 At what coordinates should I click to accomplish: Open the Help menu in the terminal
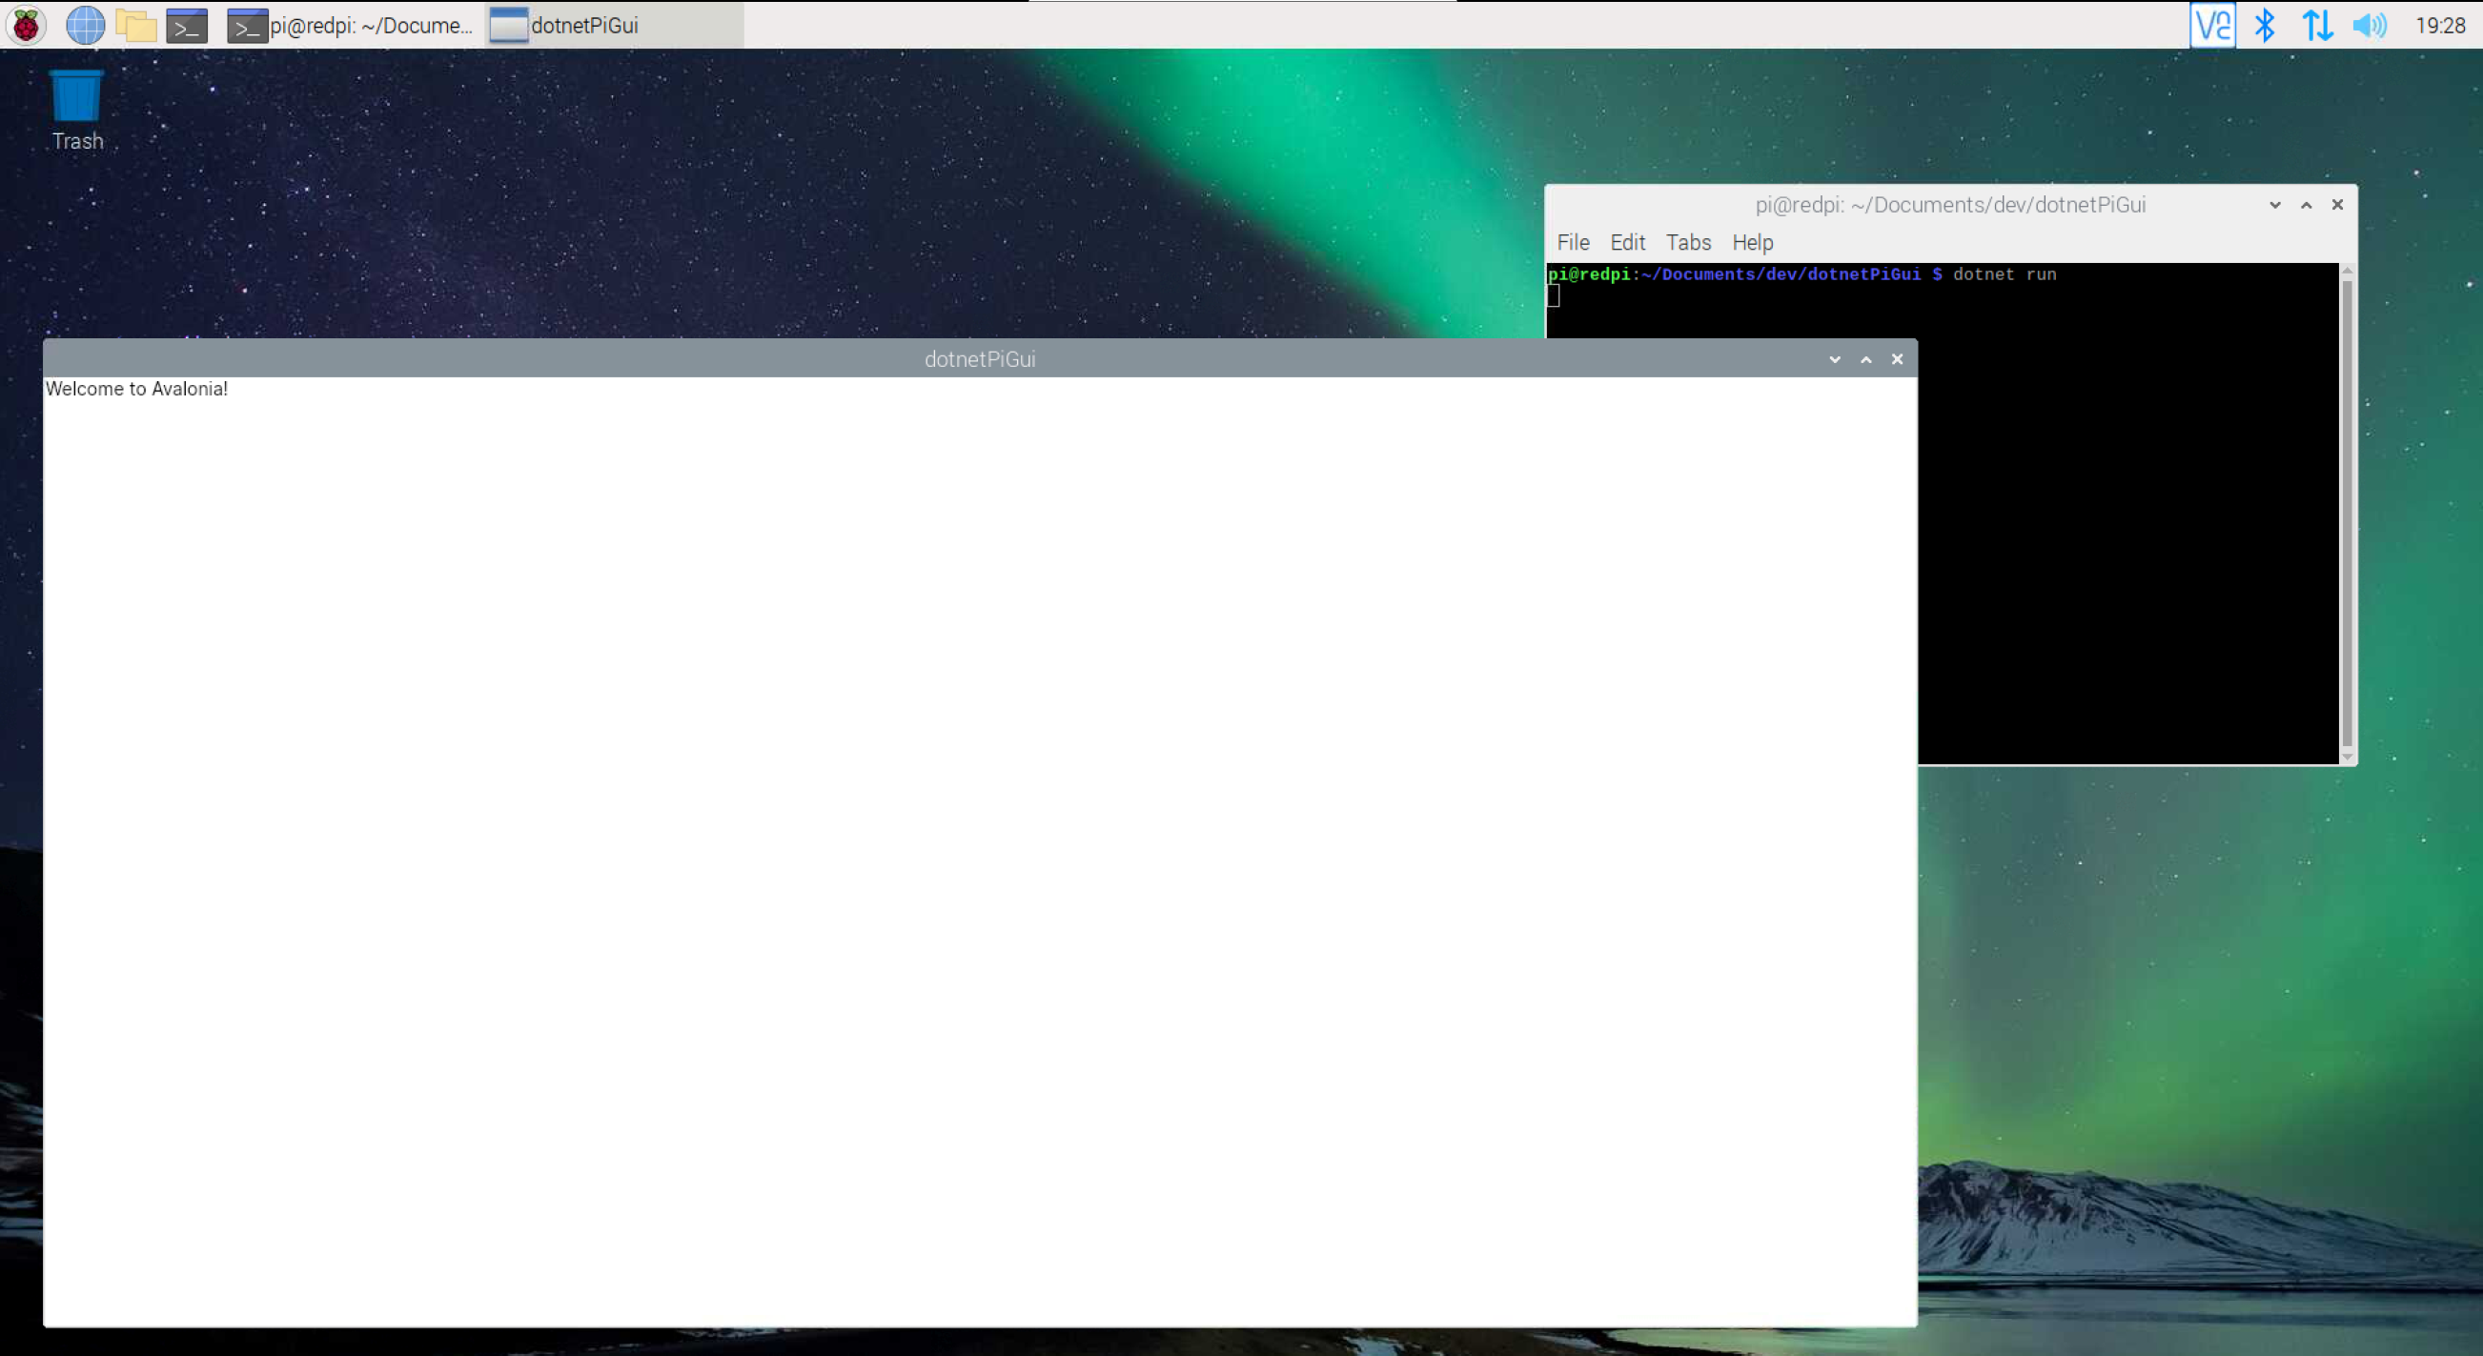pos(1751,243)
